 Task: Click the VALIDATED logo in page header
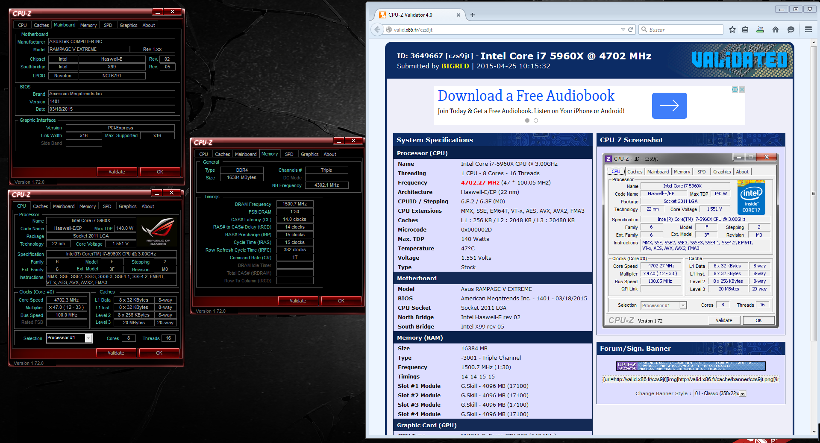coord(740,60)
